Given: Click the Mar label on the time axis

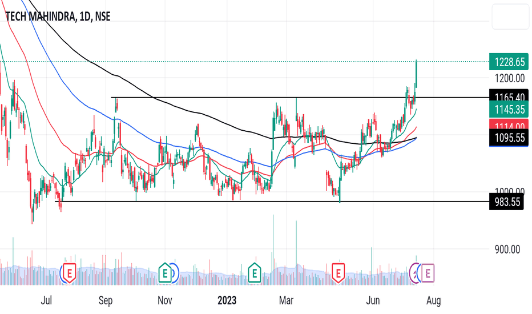Looking at the screenshot, I should (286, 300).
